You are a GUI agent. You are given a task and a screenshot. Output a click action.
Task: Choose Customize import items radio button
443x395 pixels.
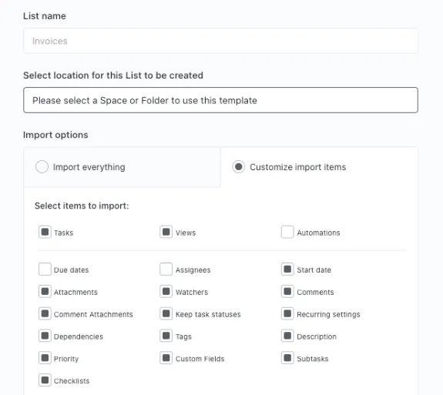coord(239,166)
